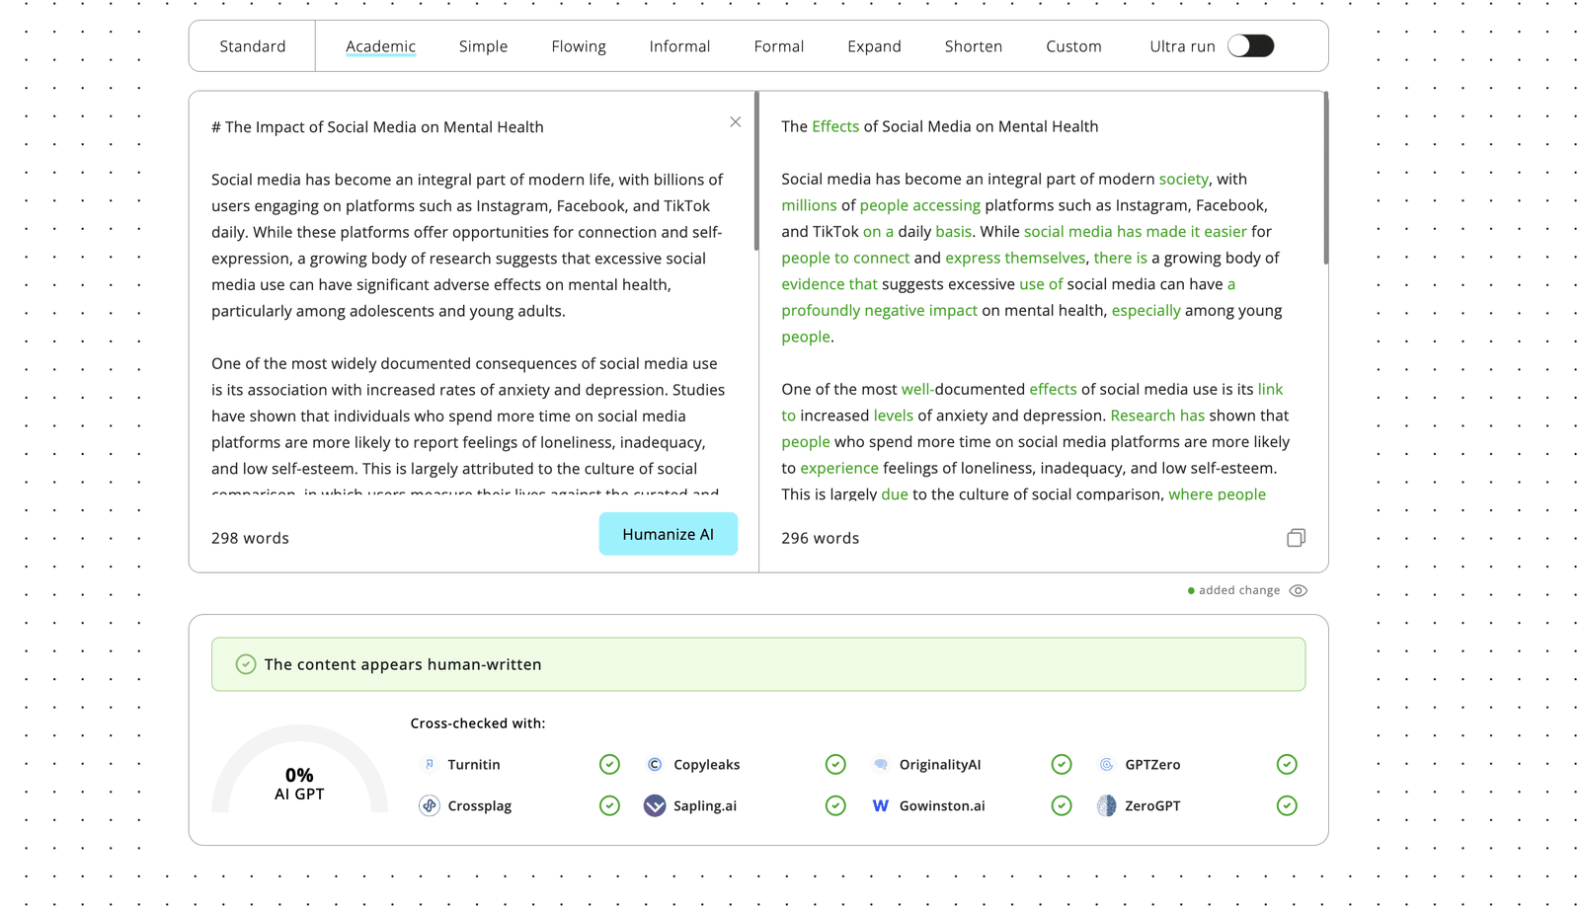Click the ZeroGPT detector logo
This screenshot has height=908, width=1580.
[x=1106, y=806]
